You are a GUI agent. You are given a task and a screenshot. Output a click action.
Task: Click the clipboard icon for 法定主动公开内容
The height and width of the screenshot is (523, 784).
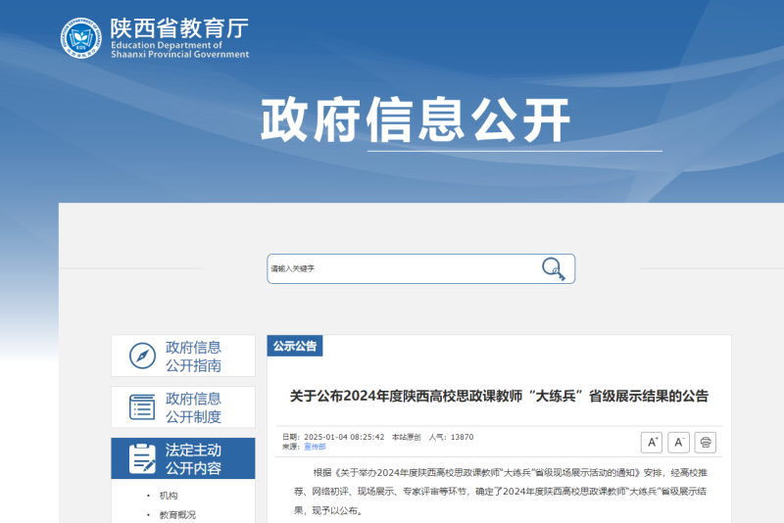pos(143,458)
